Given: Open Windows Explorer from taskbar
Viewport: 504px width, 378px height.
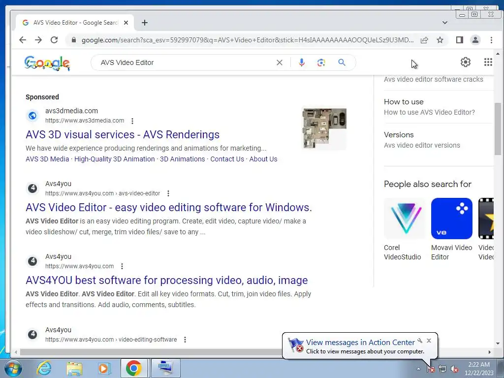Looking at the screenshot, I should coord(74,368).
